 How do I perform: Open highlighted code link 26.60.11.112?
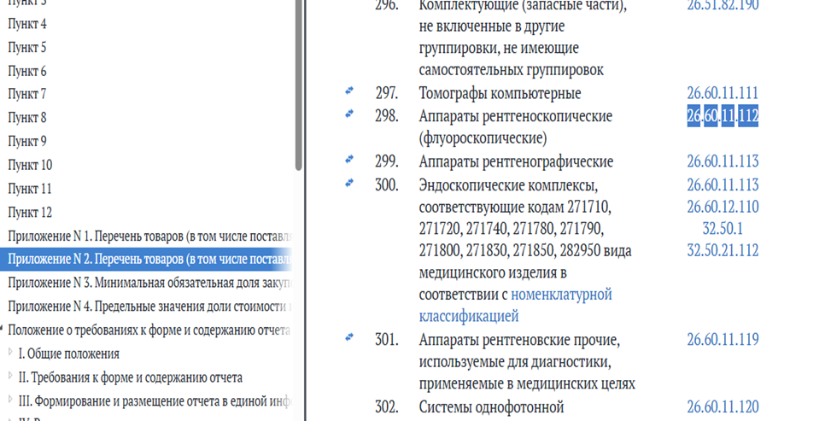pos(723,116)
